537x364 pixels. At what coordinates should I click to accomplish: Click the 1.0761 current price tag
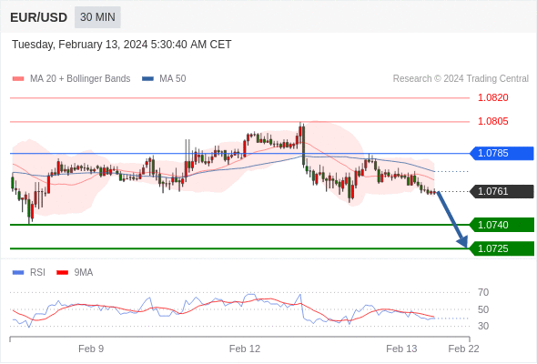(x=502, y=191)
